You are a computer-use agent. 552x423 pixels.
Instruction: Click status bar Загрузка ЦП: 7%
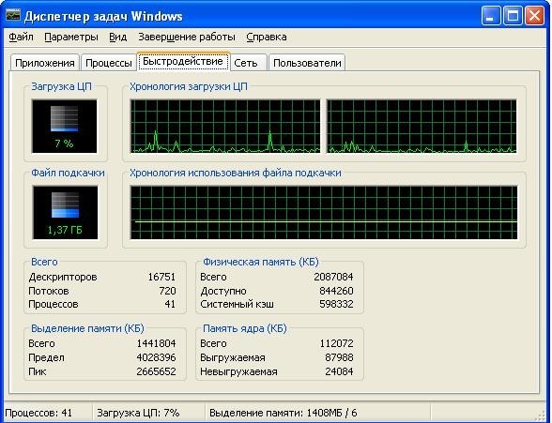click(x=138, y=413)
